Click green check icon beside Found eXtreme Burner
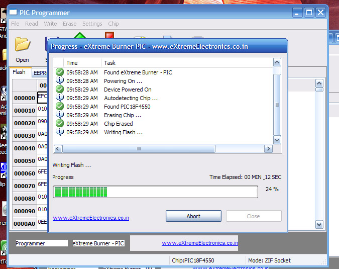The width and height of the screenshot is (339, 269). coord(60,72)
